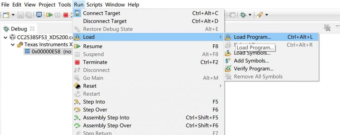The height and width of the screenshot is (135, 340).
Task: Open the dropdown arrow beside the Debug bug icon
Action: [249, 15]
